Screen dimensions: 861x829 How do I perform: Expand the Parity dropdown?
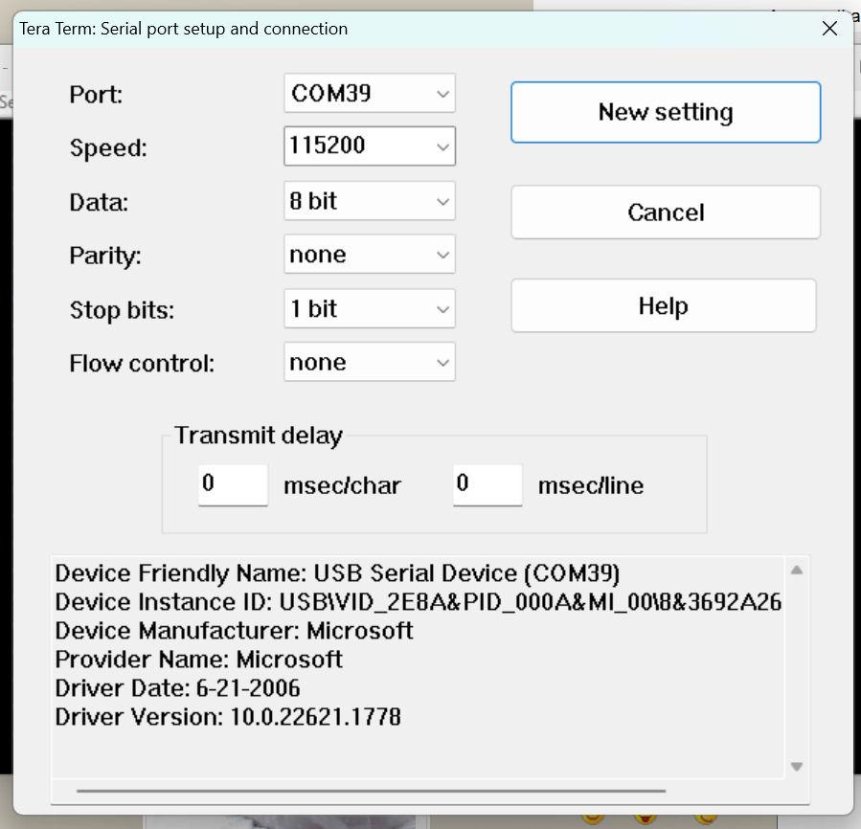click(x=369, y=256)
